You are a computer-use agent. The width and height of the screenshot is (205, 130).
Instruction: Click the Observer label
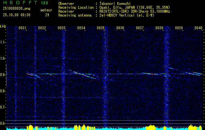66,4
